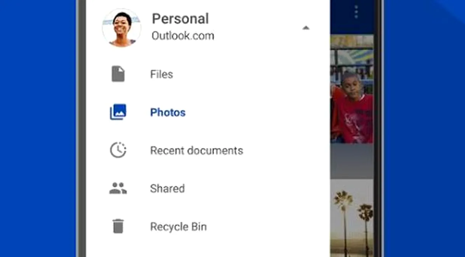Open the Recycle Bin text label

178,227
